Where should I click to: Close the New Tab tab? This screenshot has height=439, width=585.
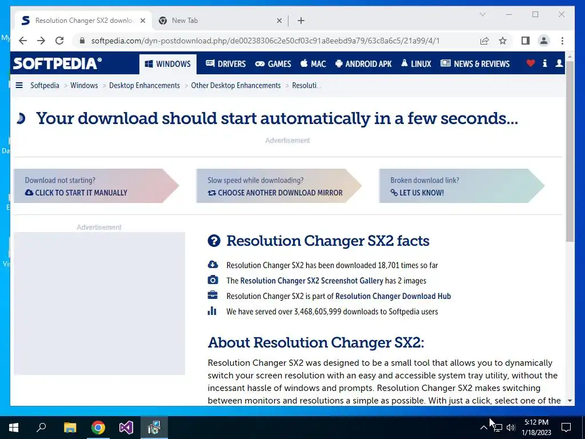(x=279, y=21)
